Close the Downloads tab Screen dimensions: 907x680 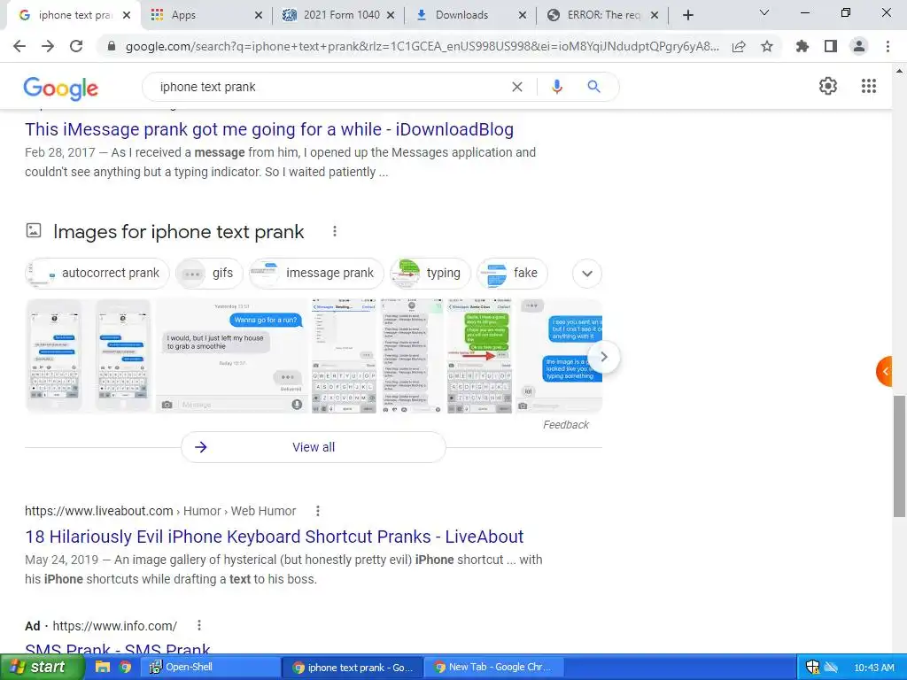pos(523,15)
